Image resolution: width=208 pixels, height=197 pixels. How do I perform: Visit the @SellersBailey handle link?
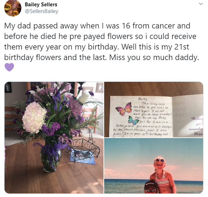41,11
